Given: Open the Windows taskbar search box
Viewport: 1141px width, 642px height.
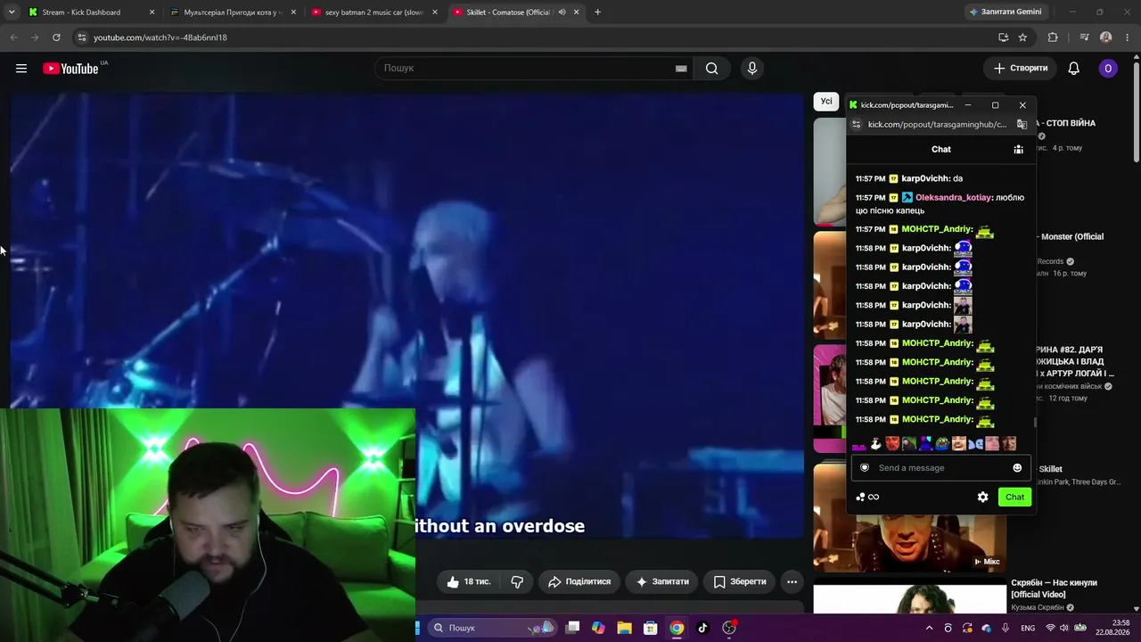Looking at the screenshot, I should pyautogui.click(x=490, y=628).
